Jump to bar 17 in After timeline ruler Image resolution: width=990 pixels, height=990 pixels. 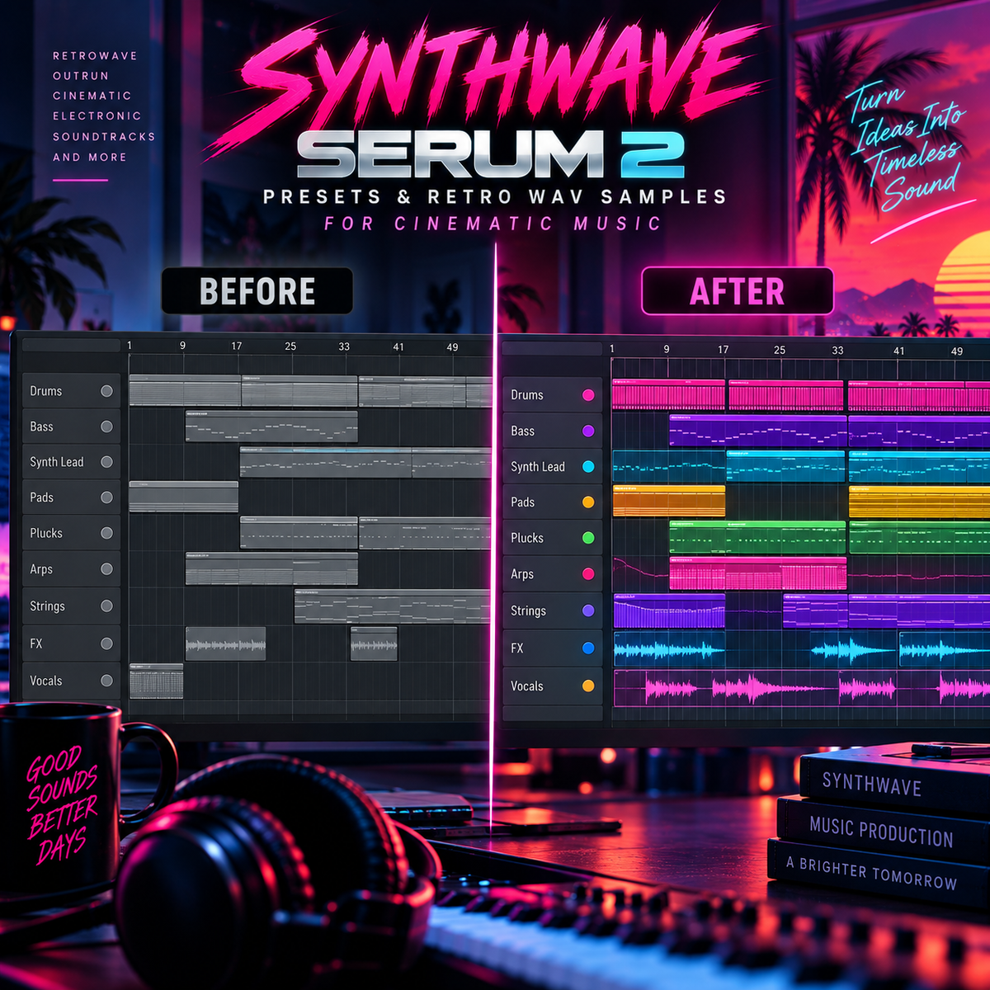coord(724,350)
